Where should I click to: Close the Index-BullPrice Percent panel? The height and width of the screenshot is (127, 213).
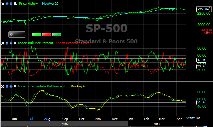point(3,43)
